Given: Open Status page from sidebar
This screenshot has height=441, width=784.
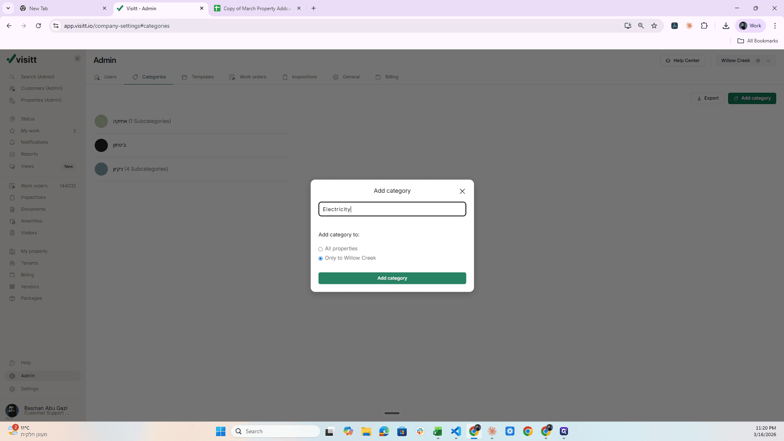Looking at the screenshot, I should click(28, 119).
